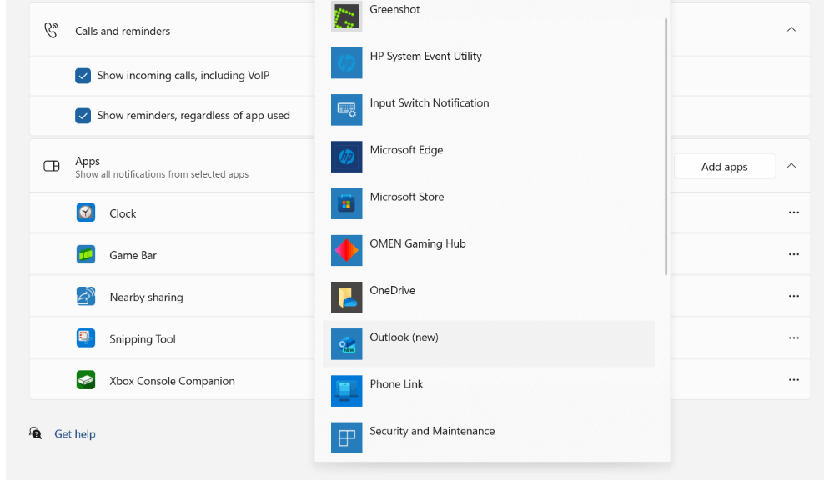Open more options for Game Bar

coord(793,254)
